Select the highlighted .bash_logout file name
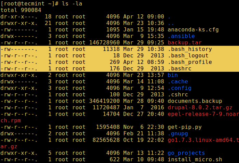239x163 pixels. pyautogui.click(x=188, y=56)
